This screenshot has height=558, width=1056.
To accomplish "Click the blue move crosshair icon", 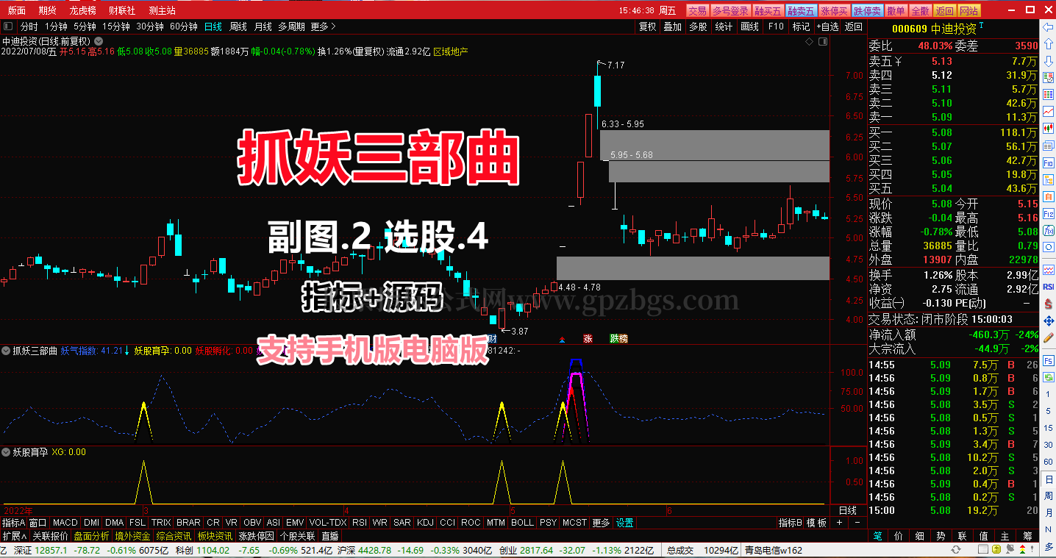I will coord(1048,321).
